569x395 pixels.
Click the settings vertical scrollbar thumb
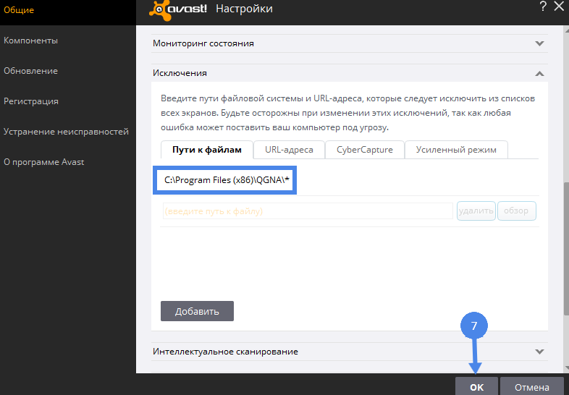566,248
